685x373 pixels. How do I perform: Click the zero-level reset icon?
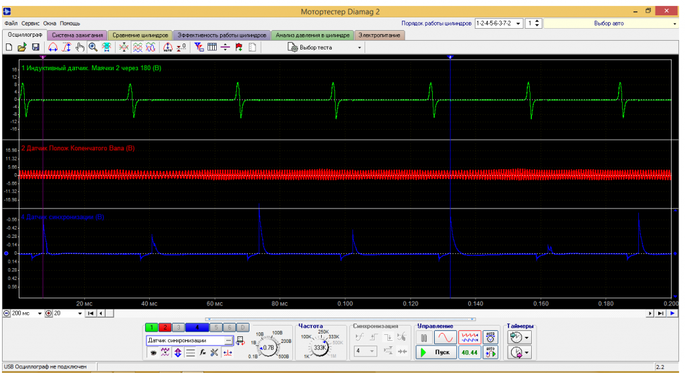[181, 47]
